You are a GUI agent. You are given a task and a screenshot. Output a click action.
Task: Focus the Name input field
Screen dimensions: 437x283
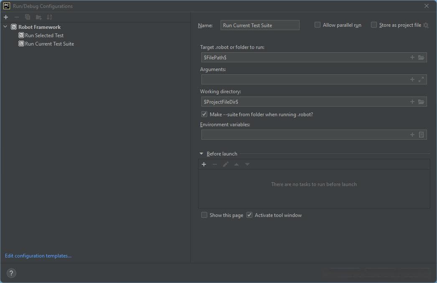[x=260, y=25]
